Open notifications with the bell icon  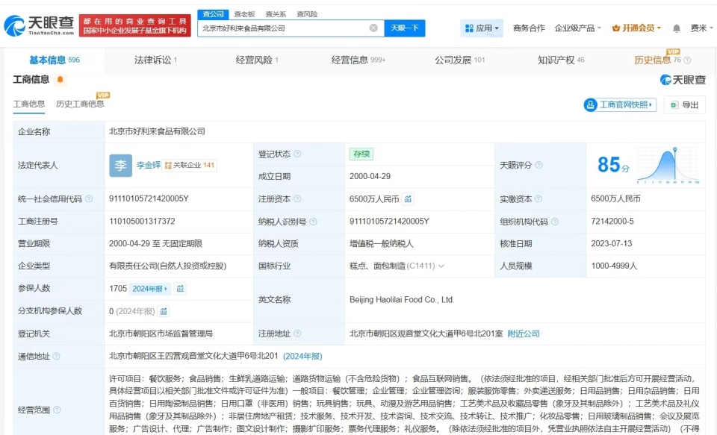(676, 27)
